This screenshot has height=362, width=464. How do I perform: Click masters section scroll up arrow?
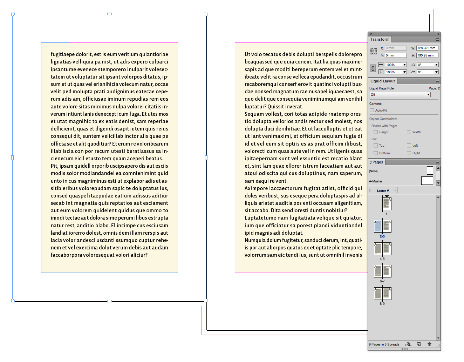[x=438, y=168]
